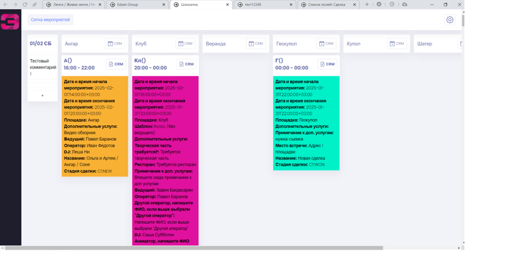Viewport: 519px width, 258px height.
Task: Click the Шатер venue column title
Action: 424,44
